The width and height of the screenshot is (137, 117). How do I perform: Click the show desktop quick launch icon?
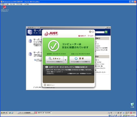[x=12, y=113]
